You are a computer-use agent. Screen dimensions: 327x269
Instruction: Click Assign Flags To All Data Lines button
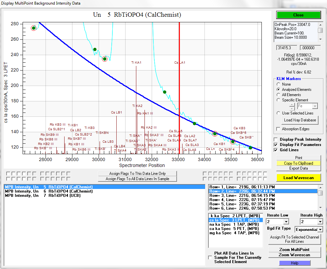pyautogui.click(x=137, y=179)
